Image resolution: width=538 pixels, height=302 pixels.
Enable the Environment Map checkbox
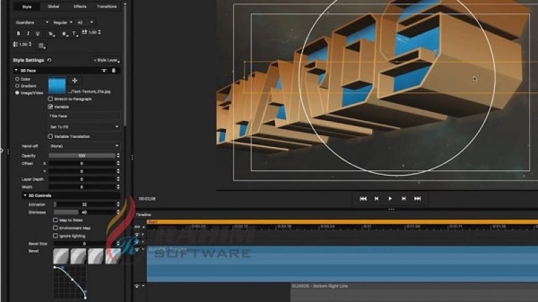55,228
